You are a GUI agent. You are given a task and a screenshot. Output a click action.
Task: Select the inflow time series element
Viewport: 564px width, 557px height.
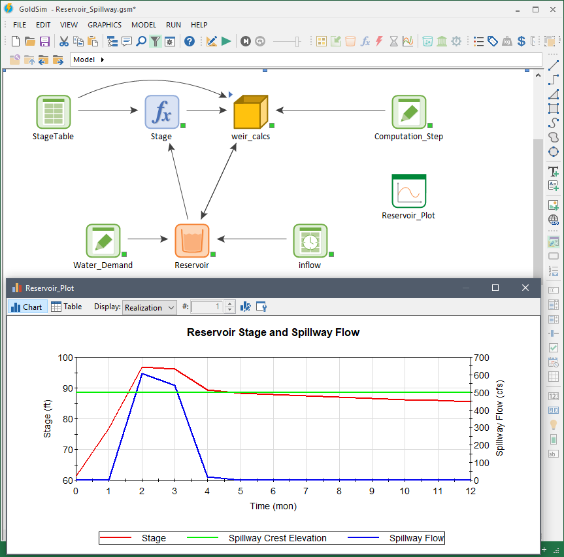(x=310, y=241)
